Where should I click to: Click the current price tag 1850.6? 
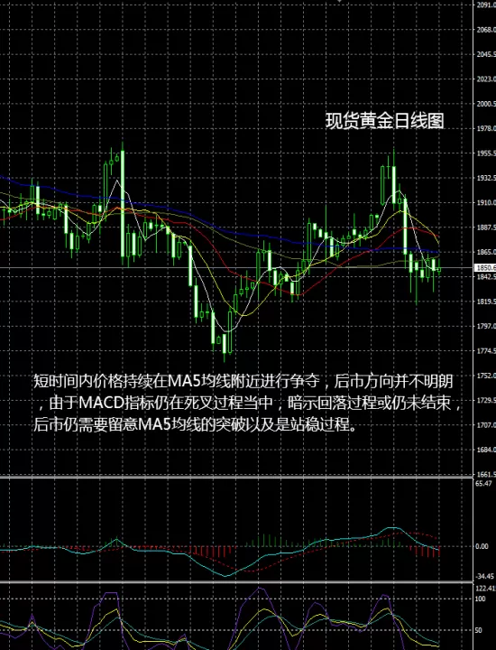coord(485,268)
